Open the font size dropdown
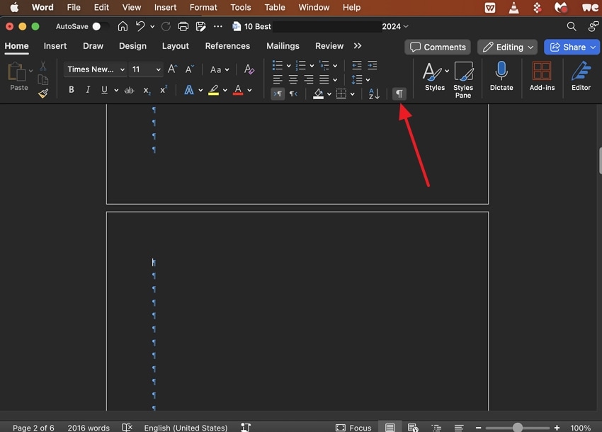This screenshot has height=432, width=602. 158,69
